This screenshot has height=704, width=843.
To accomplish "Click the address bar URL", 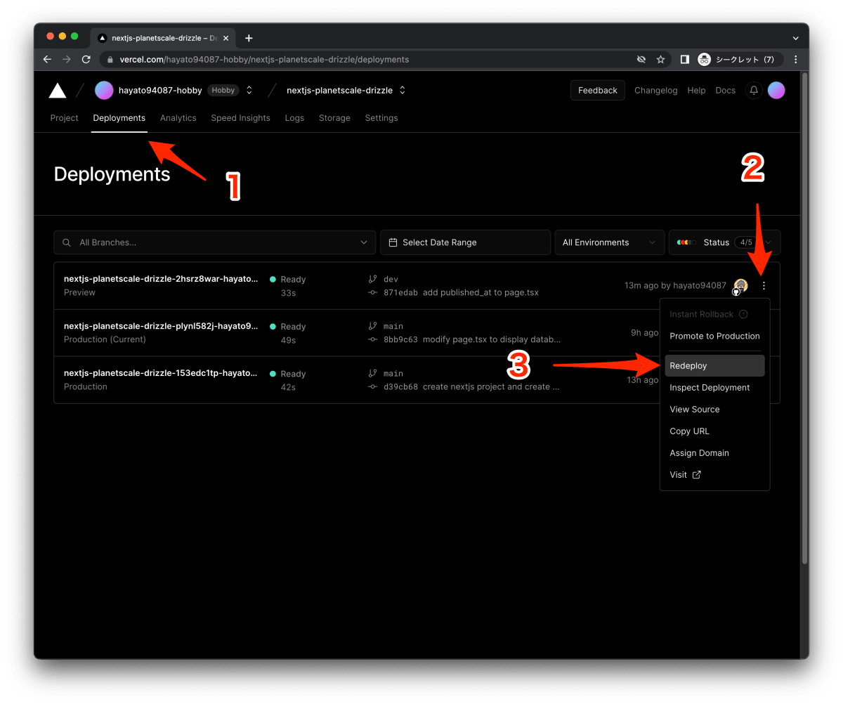I will tap(264, 60).
